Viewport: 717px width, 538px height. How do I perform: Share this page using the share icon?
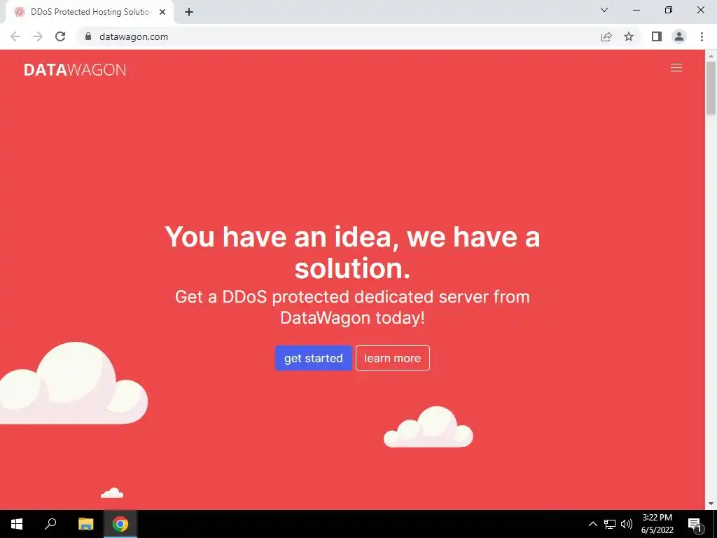606,36
